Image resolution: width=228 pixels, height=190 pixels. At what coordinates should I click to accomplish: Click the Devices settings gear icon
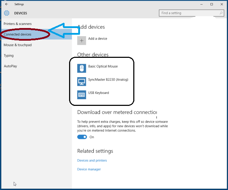6,13
